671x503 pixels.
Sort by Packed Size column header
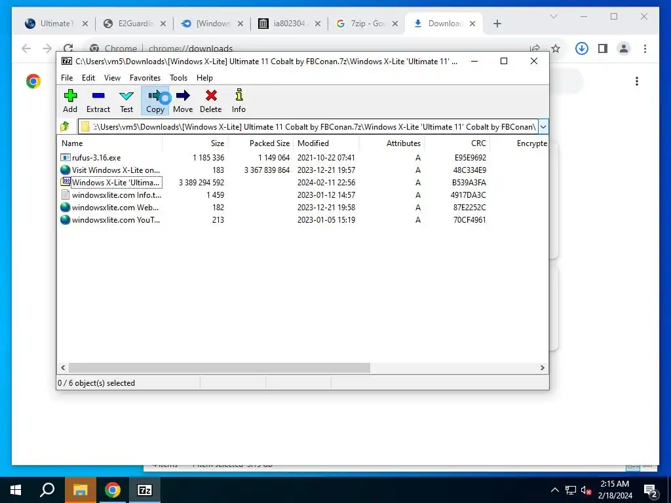coord(261,143)
